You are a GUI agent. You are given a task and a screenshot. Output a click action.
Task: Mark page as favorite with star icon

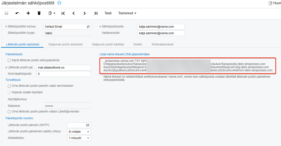tap(59, 3)
